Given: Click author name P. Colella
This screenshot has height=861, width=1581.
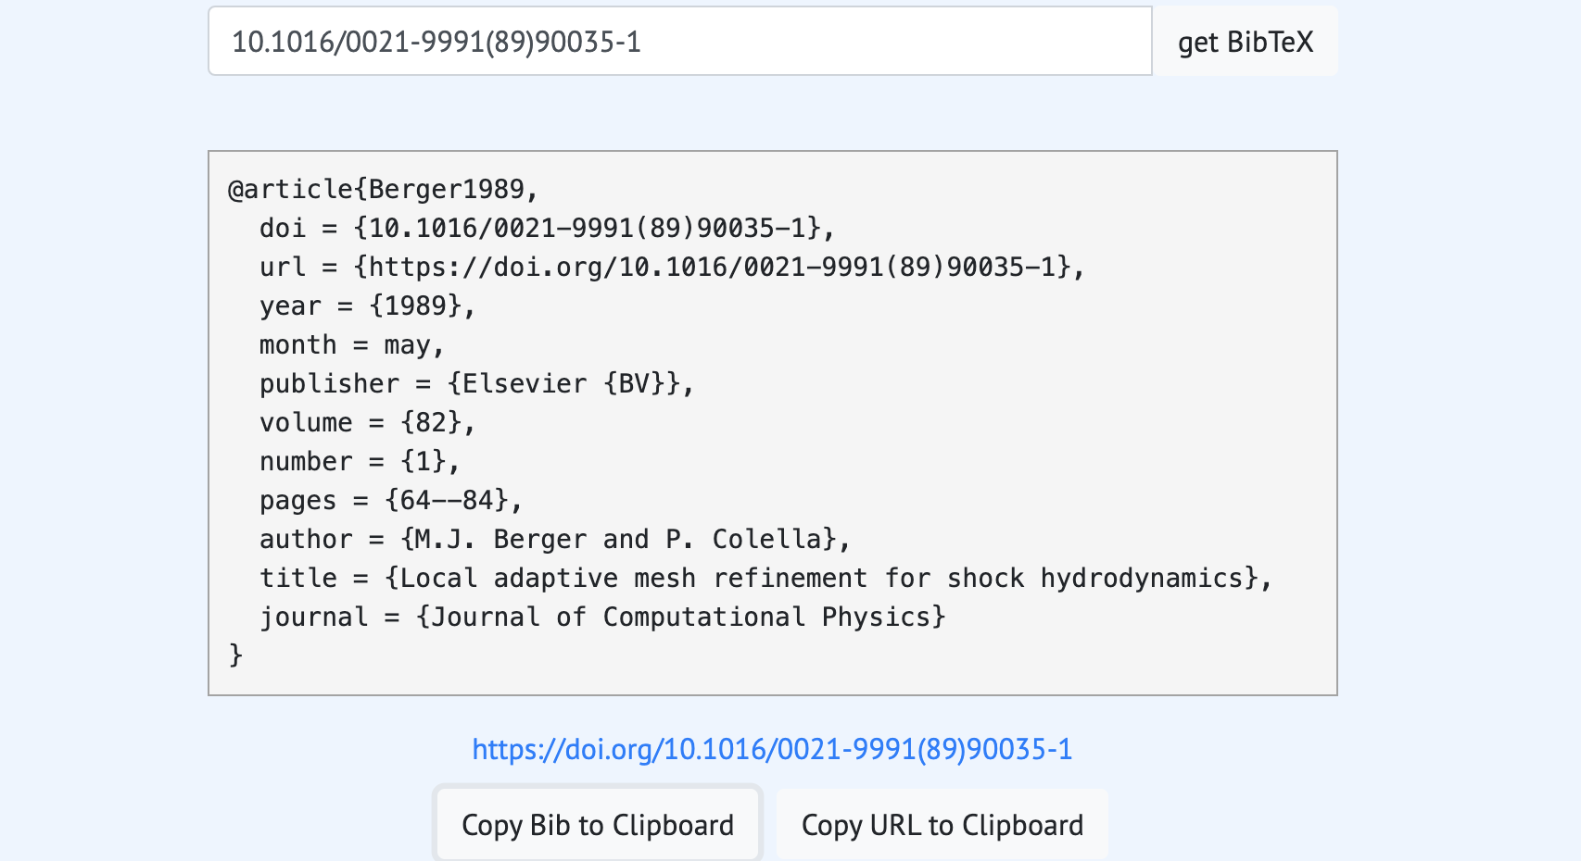Looking at the screenshot, I should pyautogui.click(x=743, y=540).
